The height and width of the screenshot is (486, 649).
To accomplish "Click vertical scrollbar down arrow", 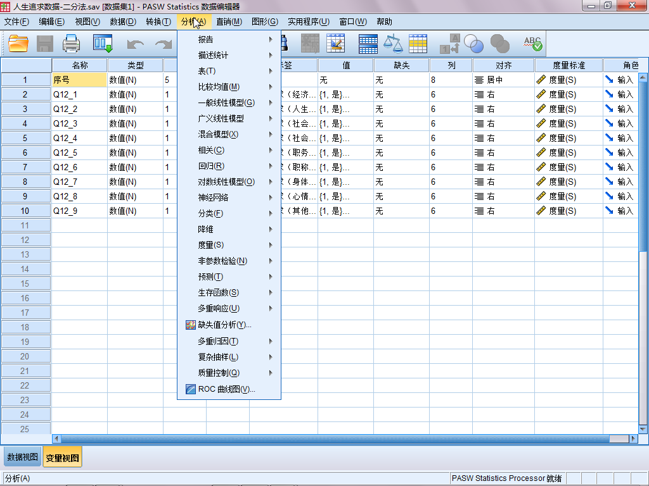I will coord(643,430).
